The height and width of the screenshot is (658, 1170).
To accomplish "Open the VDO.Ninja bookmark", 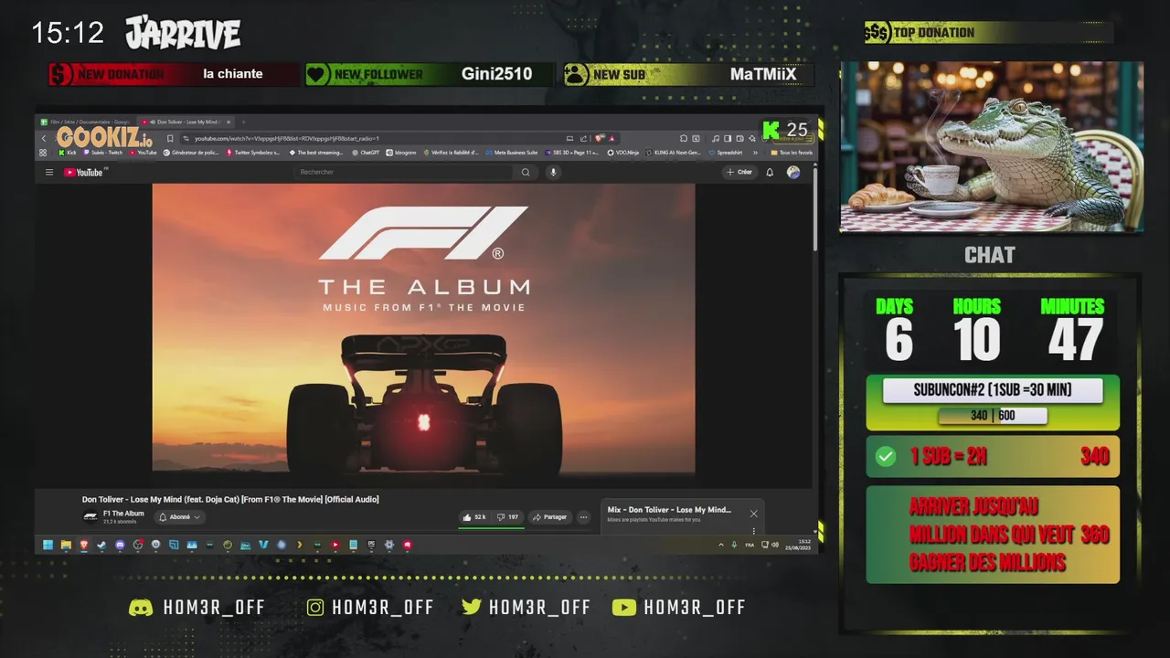I will click(x=623, y=153).
